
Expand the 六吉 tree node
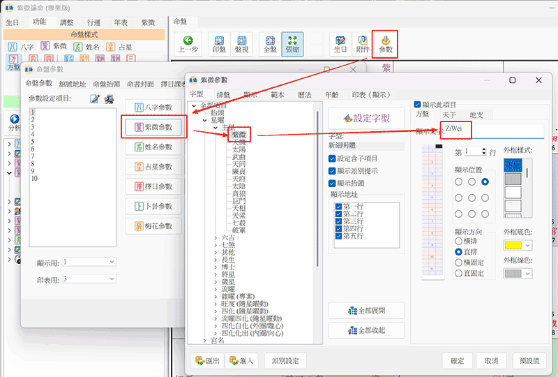(x=215, y=238)
